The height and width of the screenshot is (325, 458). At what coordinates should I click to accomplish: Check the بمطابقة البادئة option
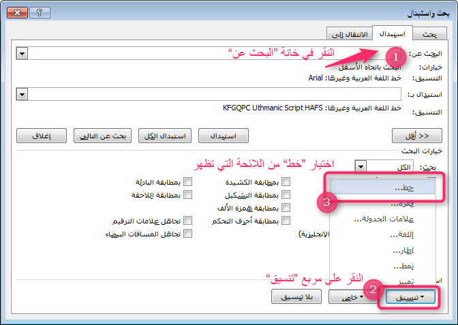point(188,182)
